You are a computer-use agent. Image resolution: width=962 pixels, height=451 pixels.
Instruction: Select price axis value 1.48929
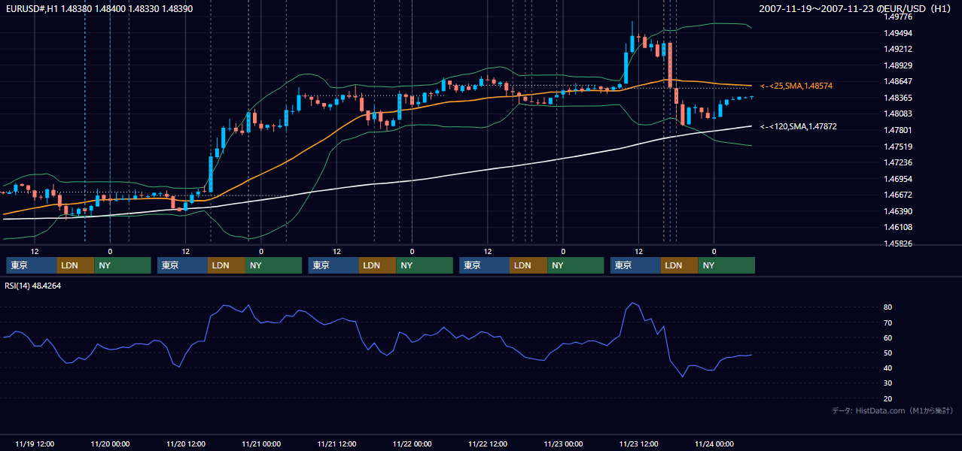pos(898,65)
